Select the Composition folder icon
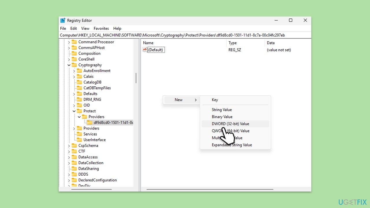This screenshot has width=370, height=208. (x=74, y=53)
